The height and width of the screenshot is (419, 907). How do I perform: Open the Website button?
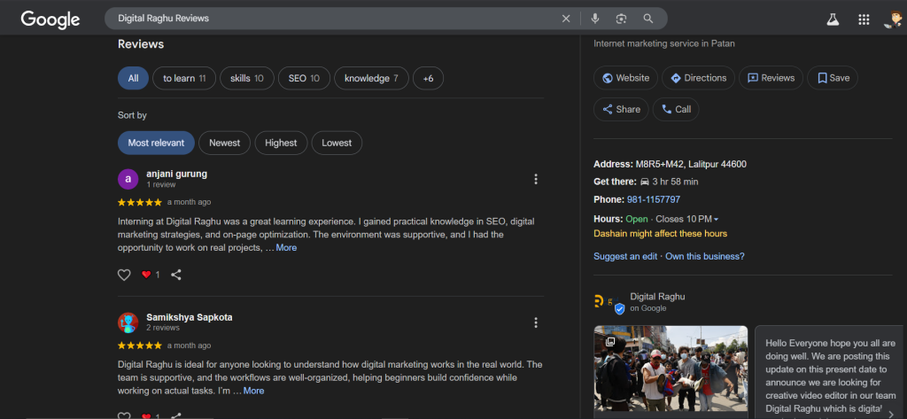(625, 78)
